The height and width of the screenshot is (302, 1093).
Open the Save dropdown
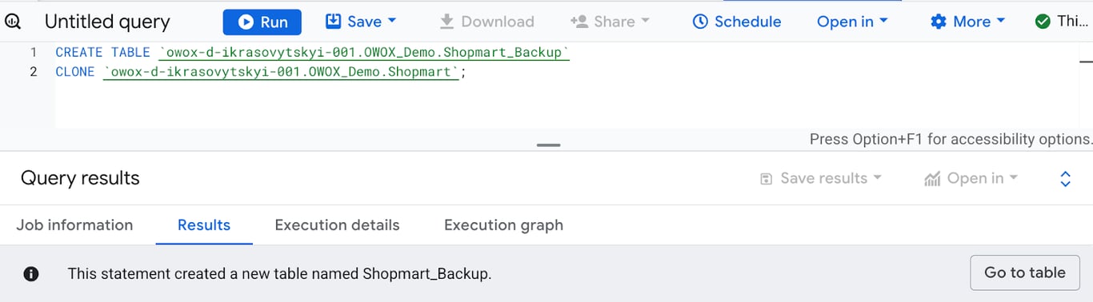(x=361, y=22)
